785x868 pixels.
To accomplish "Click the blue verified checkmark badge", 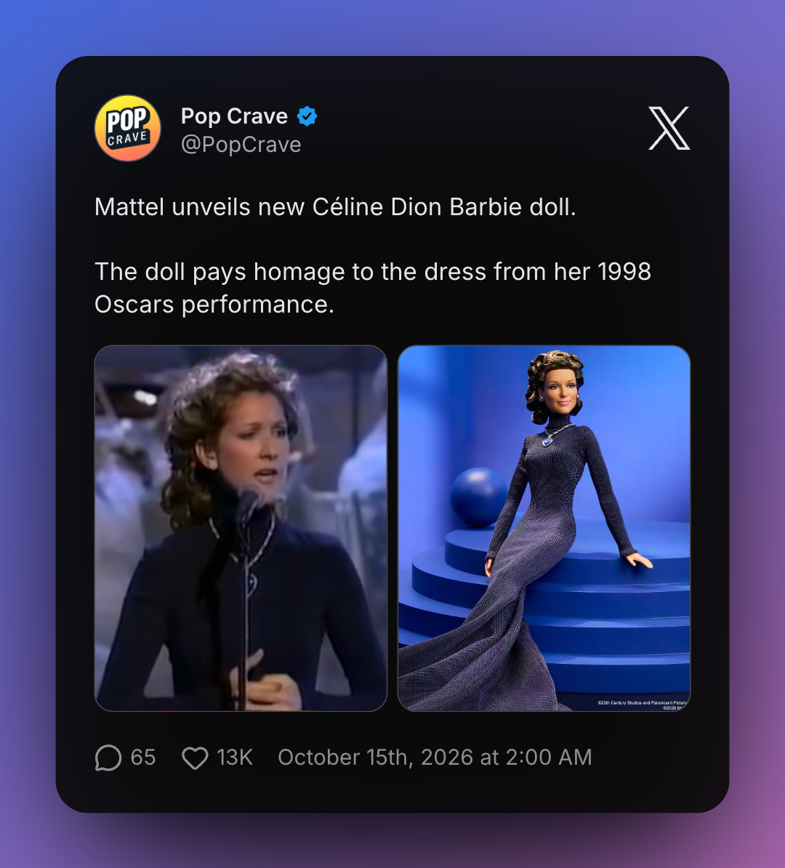I will [x=307, y=116].
